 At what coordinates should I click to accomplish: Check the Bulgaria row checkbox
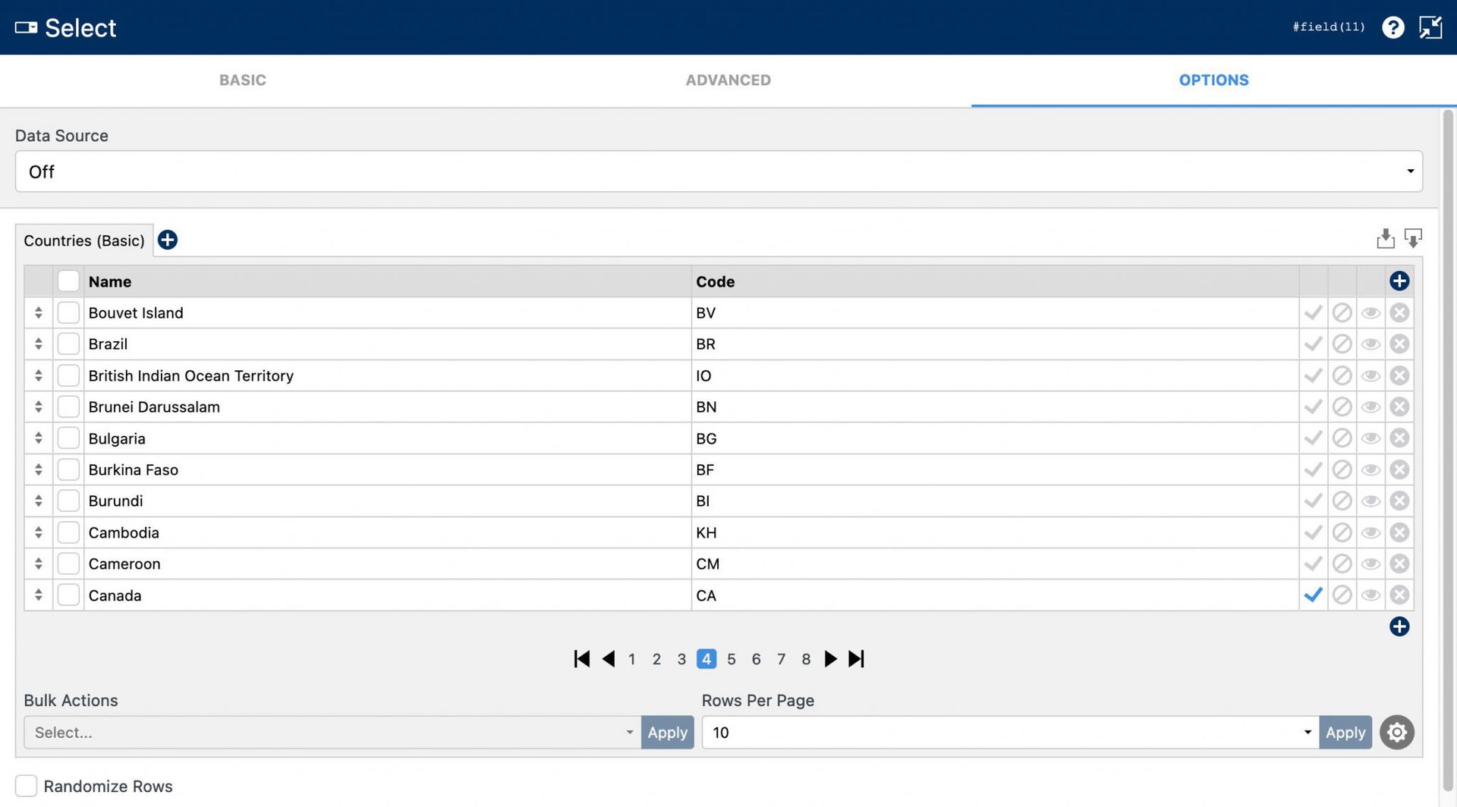pyautogui.click(x=68, y=438)
